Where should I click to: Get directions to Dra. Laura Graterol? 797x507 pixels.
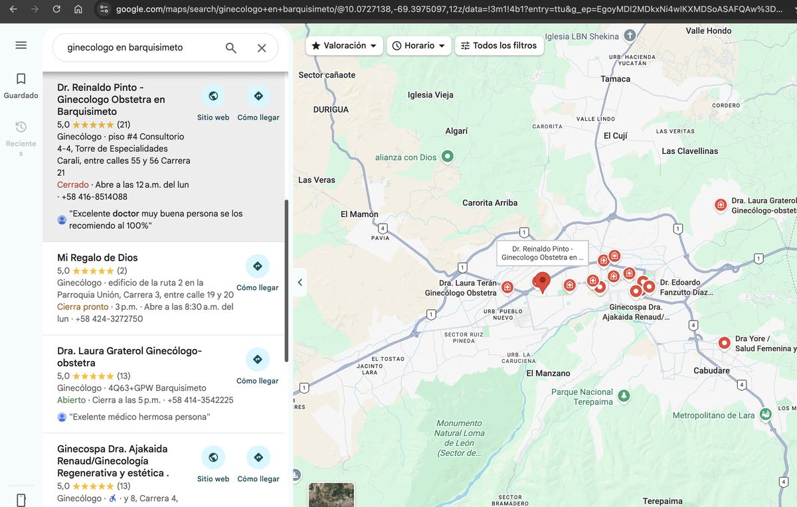(x=258, y=366)
